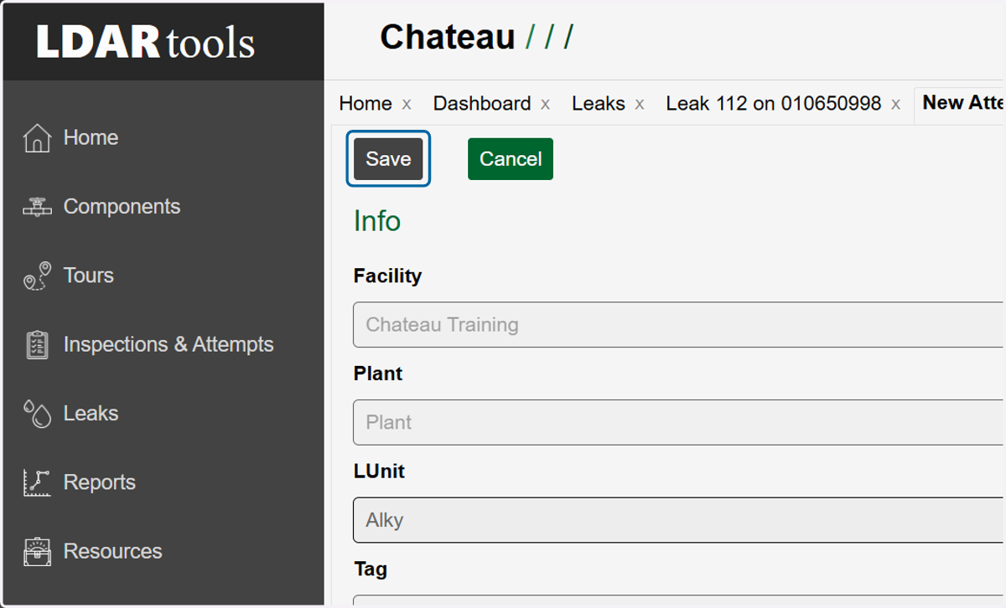Screen dimensions: 1006x608
Task: Switch to the Home tab
Action: click(366, 104)
